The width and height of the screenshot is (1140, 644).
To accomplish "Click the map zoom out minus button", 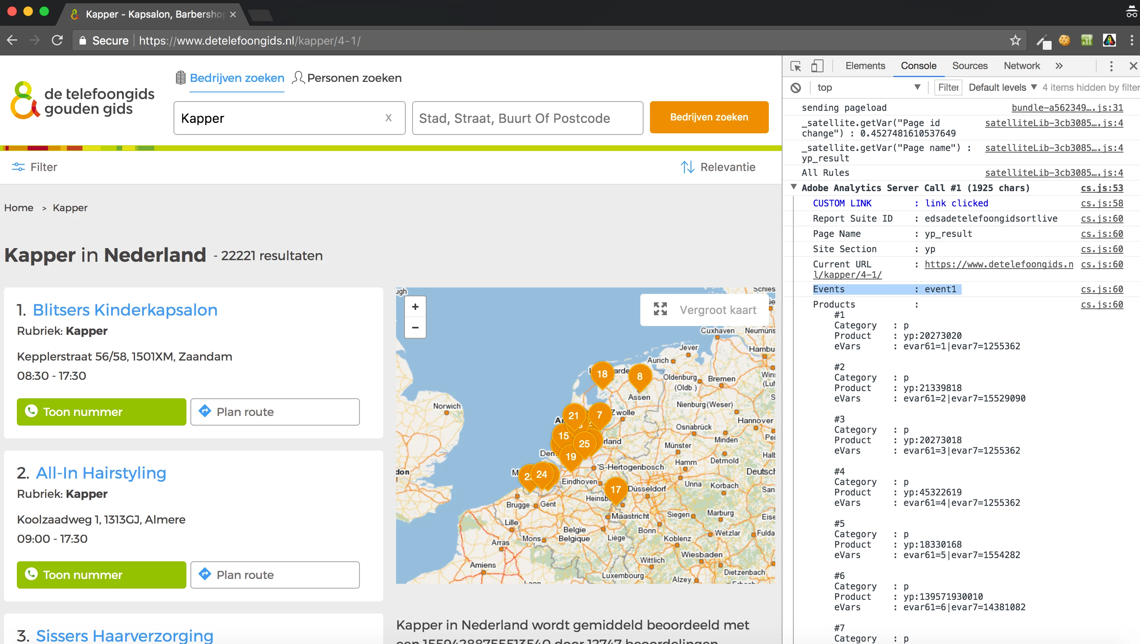I will (x=415, y=328).
